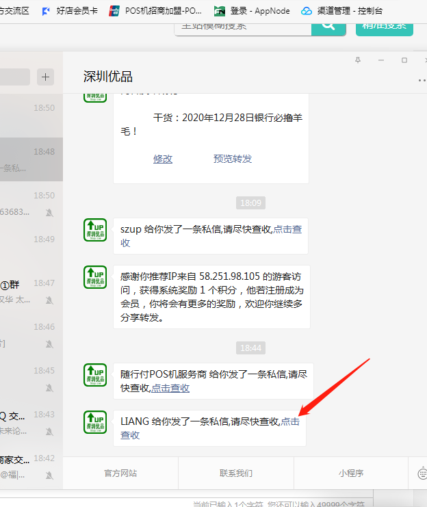Click the avatar next to the IP reward message
The image size is (427, 507).
94,277
